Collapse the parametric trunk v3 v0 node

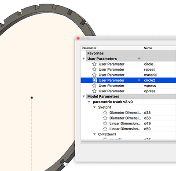(x=89, y=102)
